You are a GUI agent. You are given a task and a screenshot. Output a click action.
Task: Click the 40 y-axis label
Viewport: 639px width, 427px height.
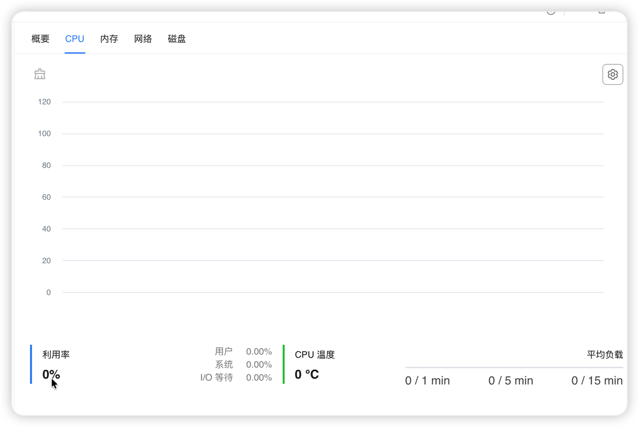(46, 229)
